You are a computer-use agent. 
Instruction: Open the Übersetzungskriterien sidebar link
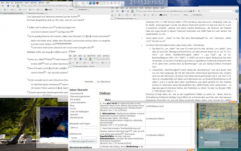80,96
